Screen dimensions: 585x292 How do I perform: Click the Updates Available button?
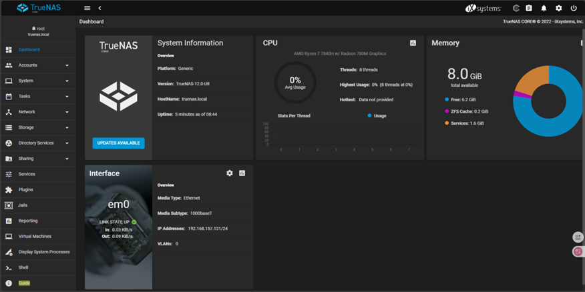tap(118, 143)
